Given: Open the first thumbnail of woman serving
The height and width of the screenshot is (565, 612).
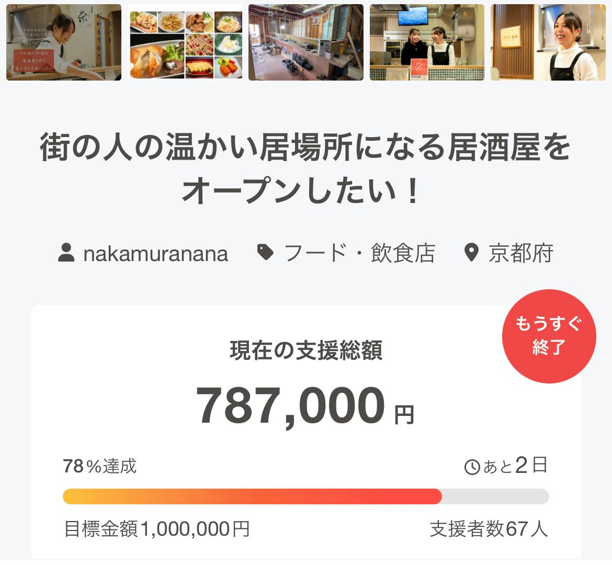Looking at the screenshot, I should coord(64,42).
